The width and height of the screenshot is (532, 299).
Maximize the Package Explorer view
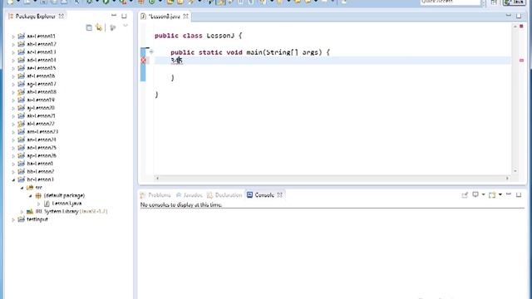point(124,16)
